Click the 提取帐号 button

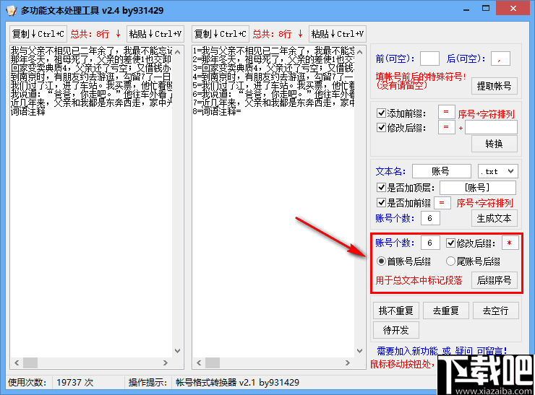tap(494, 86)
